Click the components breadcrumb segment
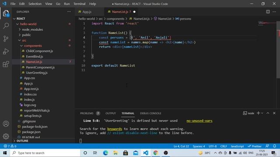 coord(115,19)
